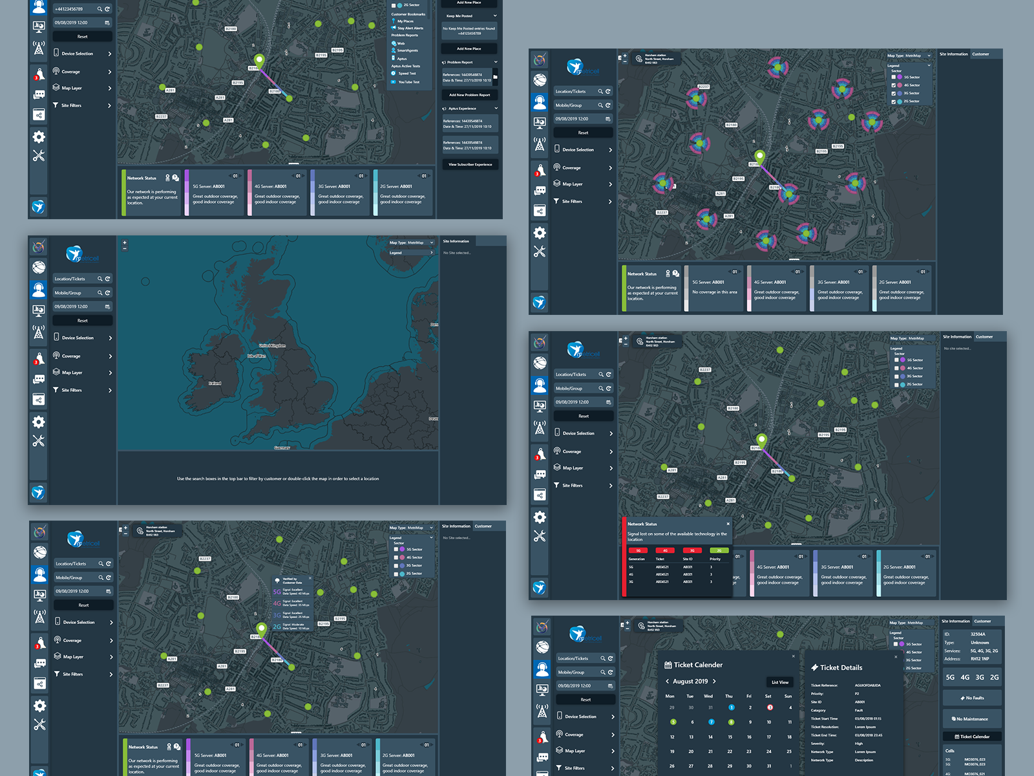Screen dimensions: 1034x776
Task: Switch to Customer tab in Ticket Details screen
Action: 982,621
